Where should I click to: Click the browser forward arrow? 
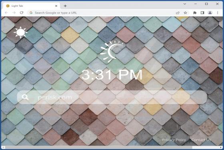(x=14, y=13)
